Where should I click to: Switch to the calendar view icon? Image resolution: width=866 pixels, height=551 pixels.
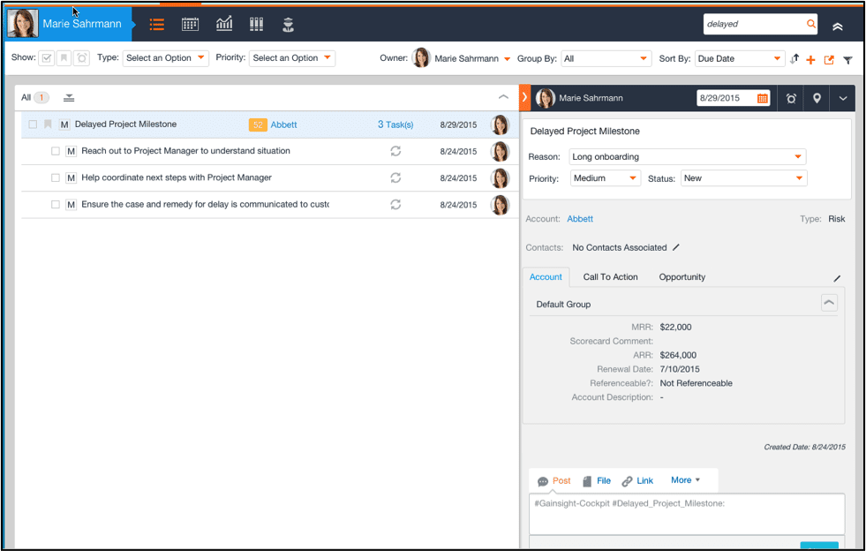[190, 25]
